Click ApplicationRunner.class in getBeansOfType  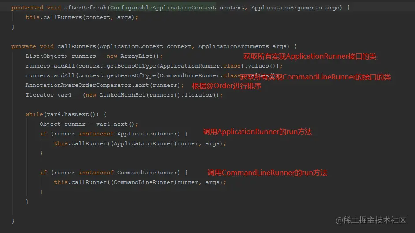[x=200, y=66]
